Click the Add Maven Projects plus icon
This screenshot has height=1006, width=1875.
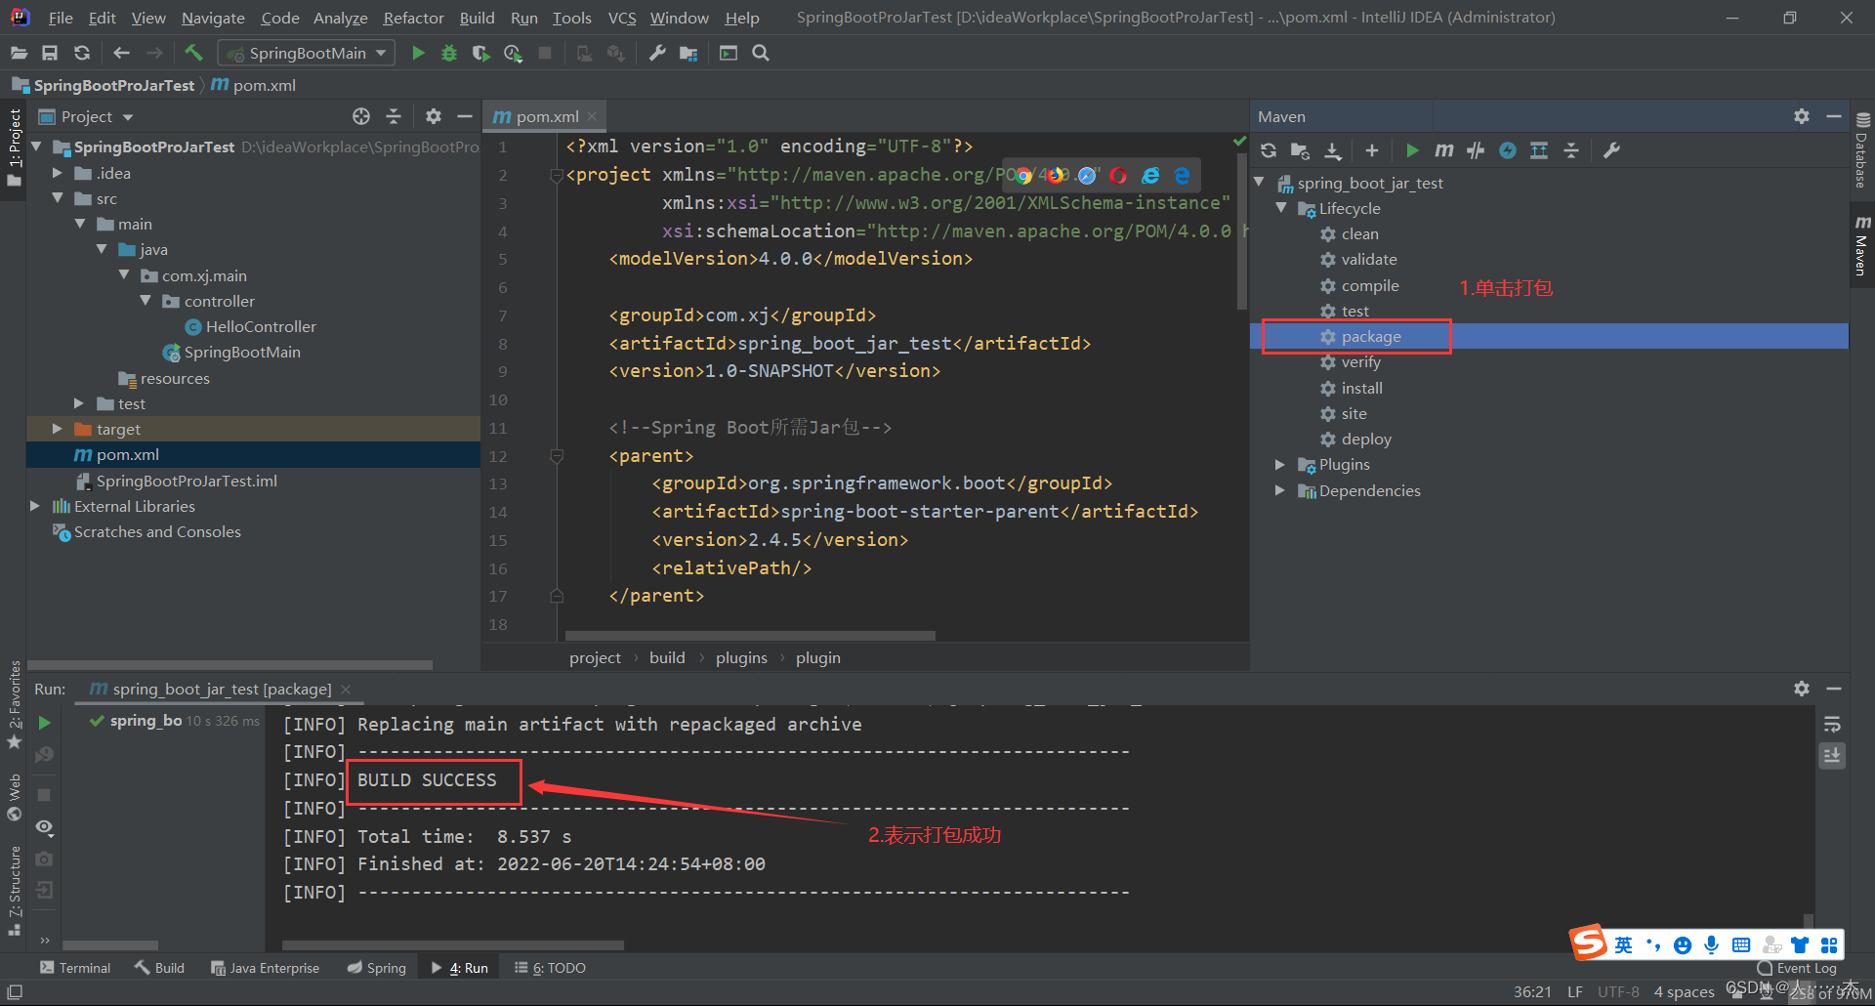pos(1372,150)
